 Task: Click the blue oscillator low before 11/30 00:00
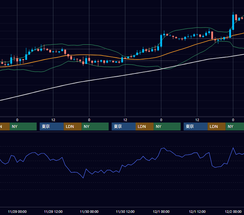[83, 178]
